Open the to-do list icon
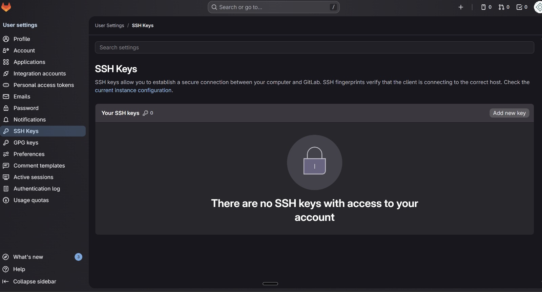Screen dimensions: 542x292 522,7
